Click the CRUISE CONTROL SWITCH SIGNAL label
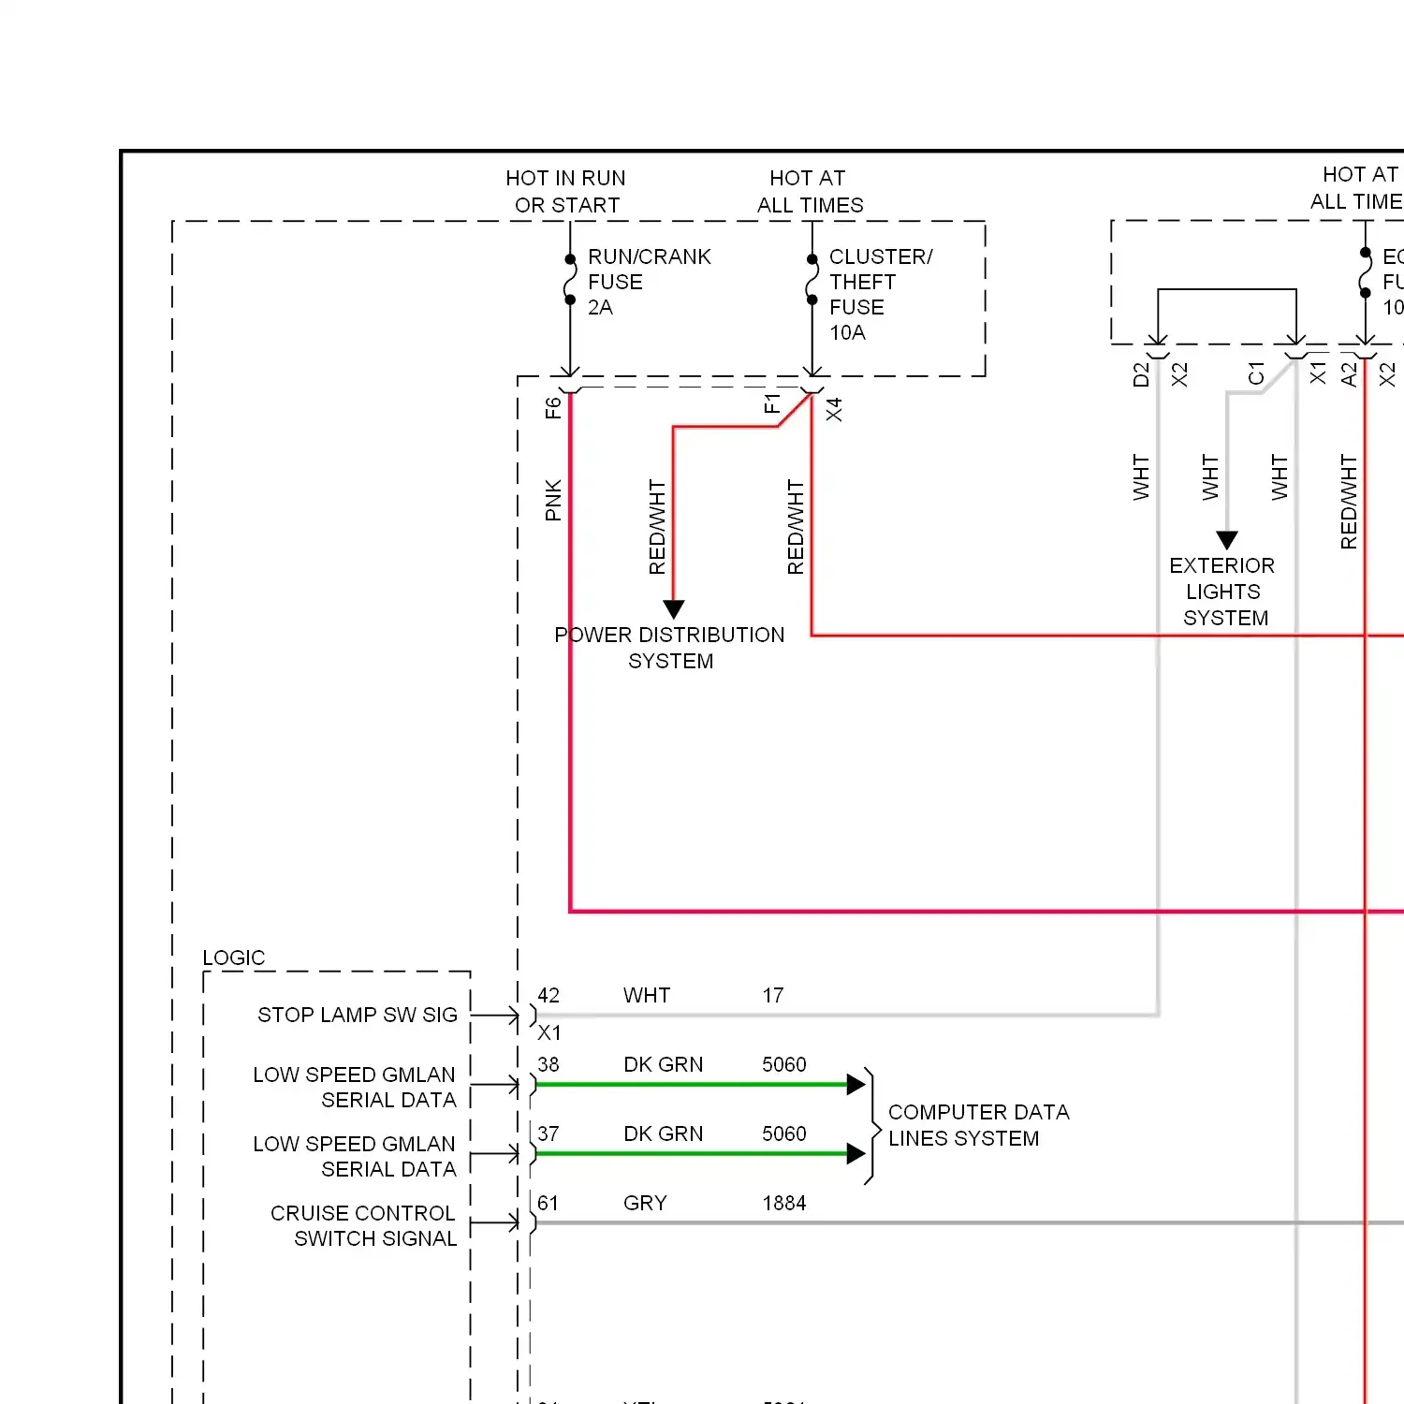1404x1404 pixels. [x=363, y=1225]
